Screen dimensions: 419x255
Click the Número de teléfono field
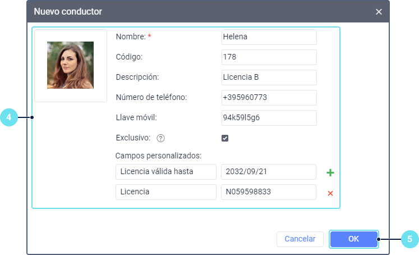(x=269, y=97)
